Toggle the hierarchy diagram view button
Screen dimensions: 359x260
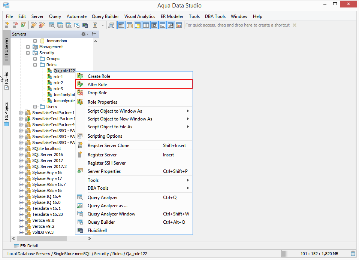point(171,25)
